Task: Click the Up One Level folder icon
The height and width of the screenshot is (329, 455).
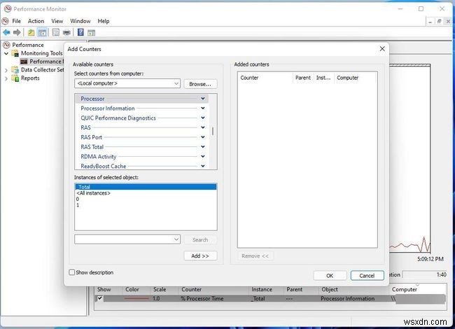Action: (x=31, y=32)
